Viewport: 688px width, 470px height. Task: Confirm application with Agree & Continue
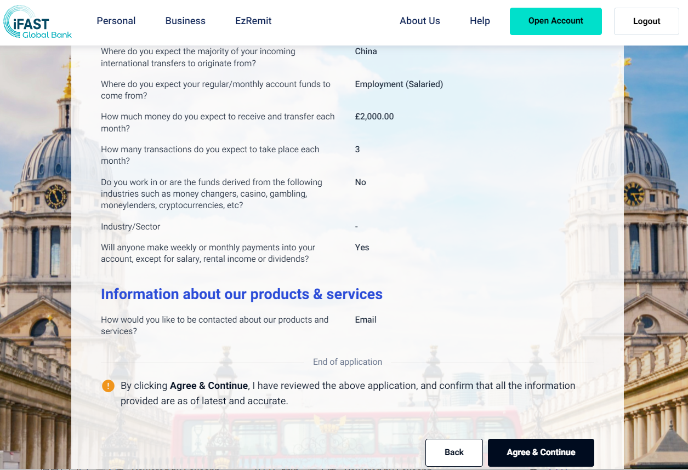541,452
